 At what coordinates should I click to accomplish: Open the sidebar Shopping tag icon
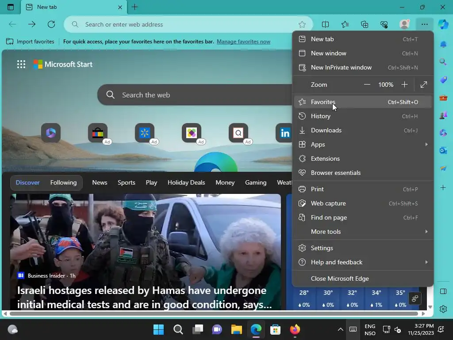pos(443,80)
